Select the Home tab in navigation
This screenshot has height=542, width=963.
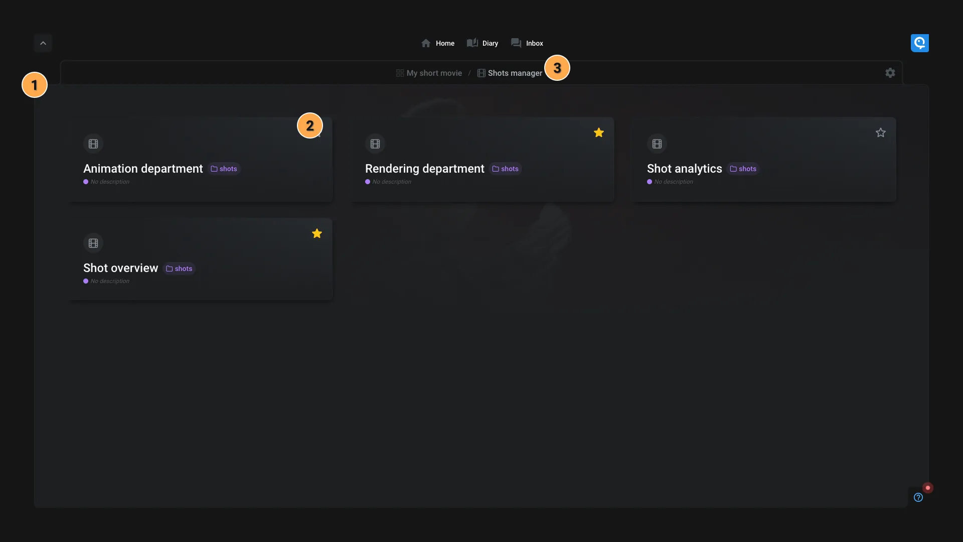[x=438, y=43]
